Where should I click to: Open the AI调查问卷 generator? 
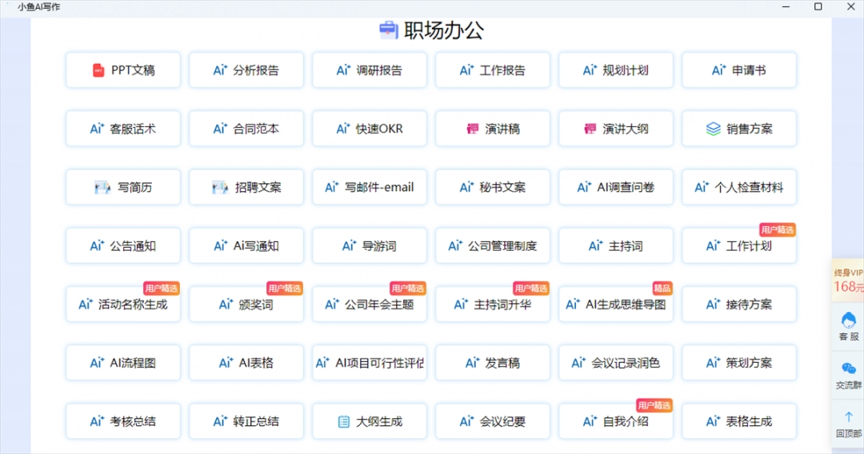[615, 187]
